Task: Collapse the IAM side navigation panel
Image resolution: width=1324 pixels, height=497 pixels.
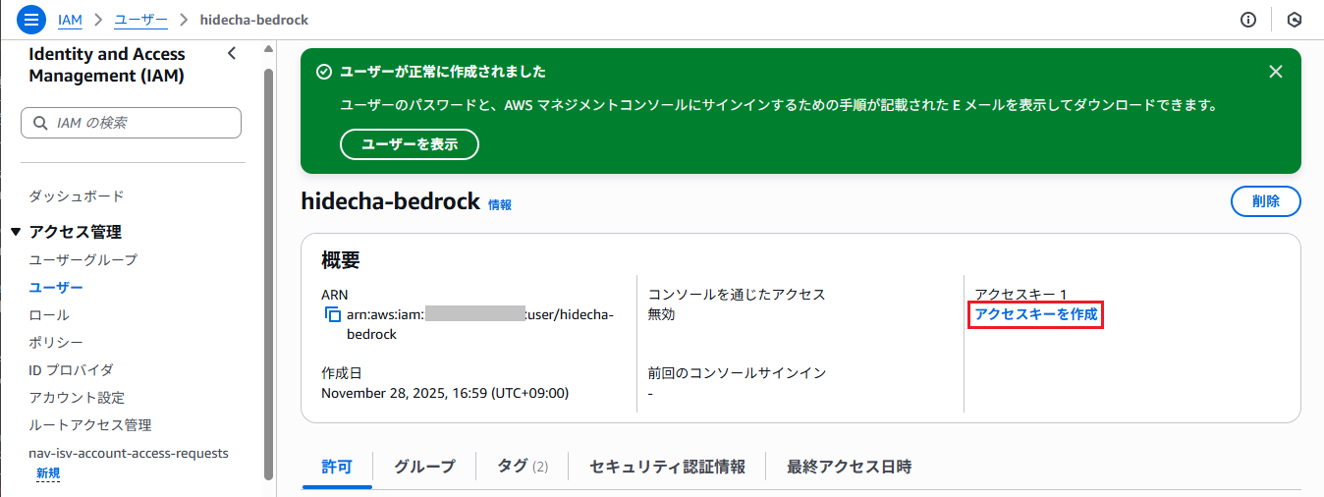Action: click(x=232, y=54)
